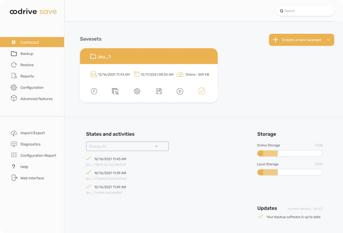Select the Dashboard menu item

[x=29, y=42]
